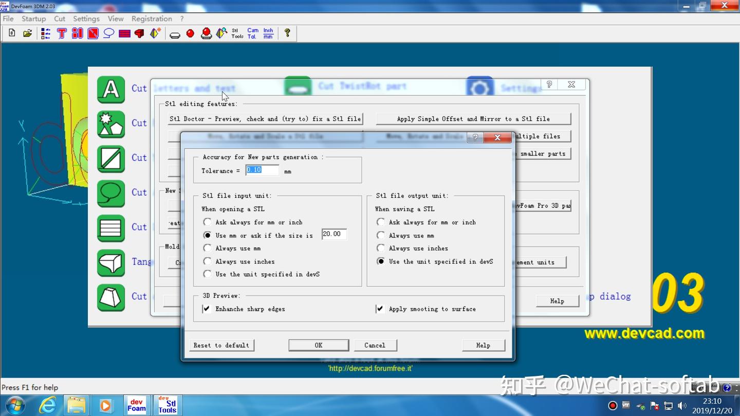This screenshot has width=740, height=416.
Task: Choose Ask always for mm or inch output
Action: [381, 222]
